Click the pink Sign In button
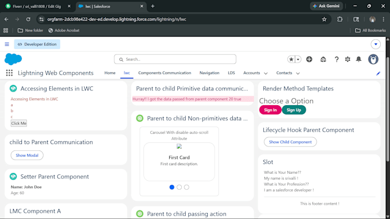Screen dimensions: 390x219 270,110
